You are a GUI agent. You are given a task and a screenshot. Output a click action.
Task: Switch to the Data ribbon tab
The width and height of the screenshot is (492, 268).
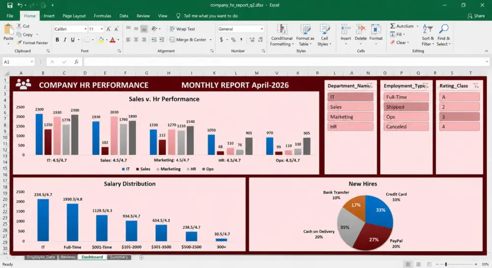tap(123, 16)
